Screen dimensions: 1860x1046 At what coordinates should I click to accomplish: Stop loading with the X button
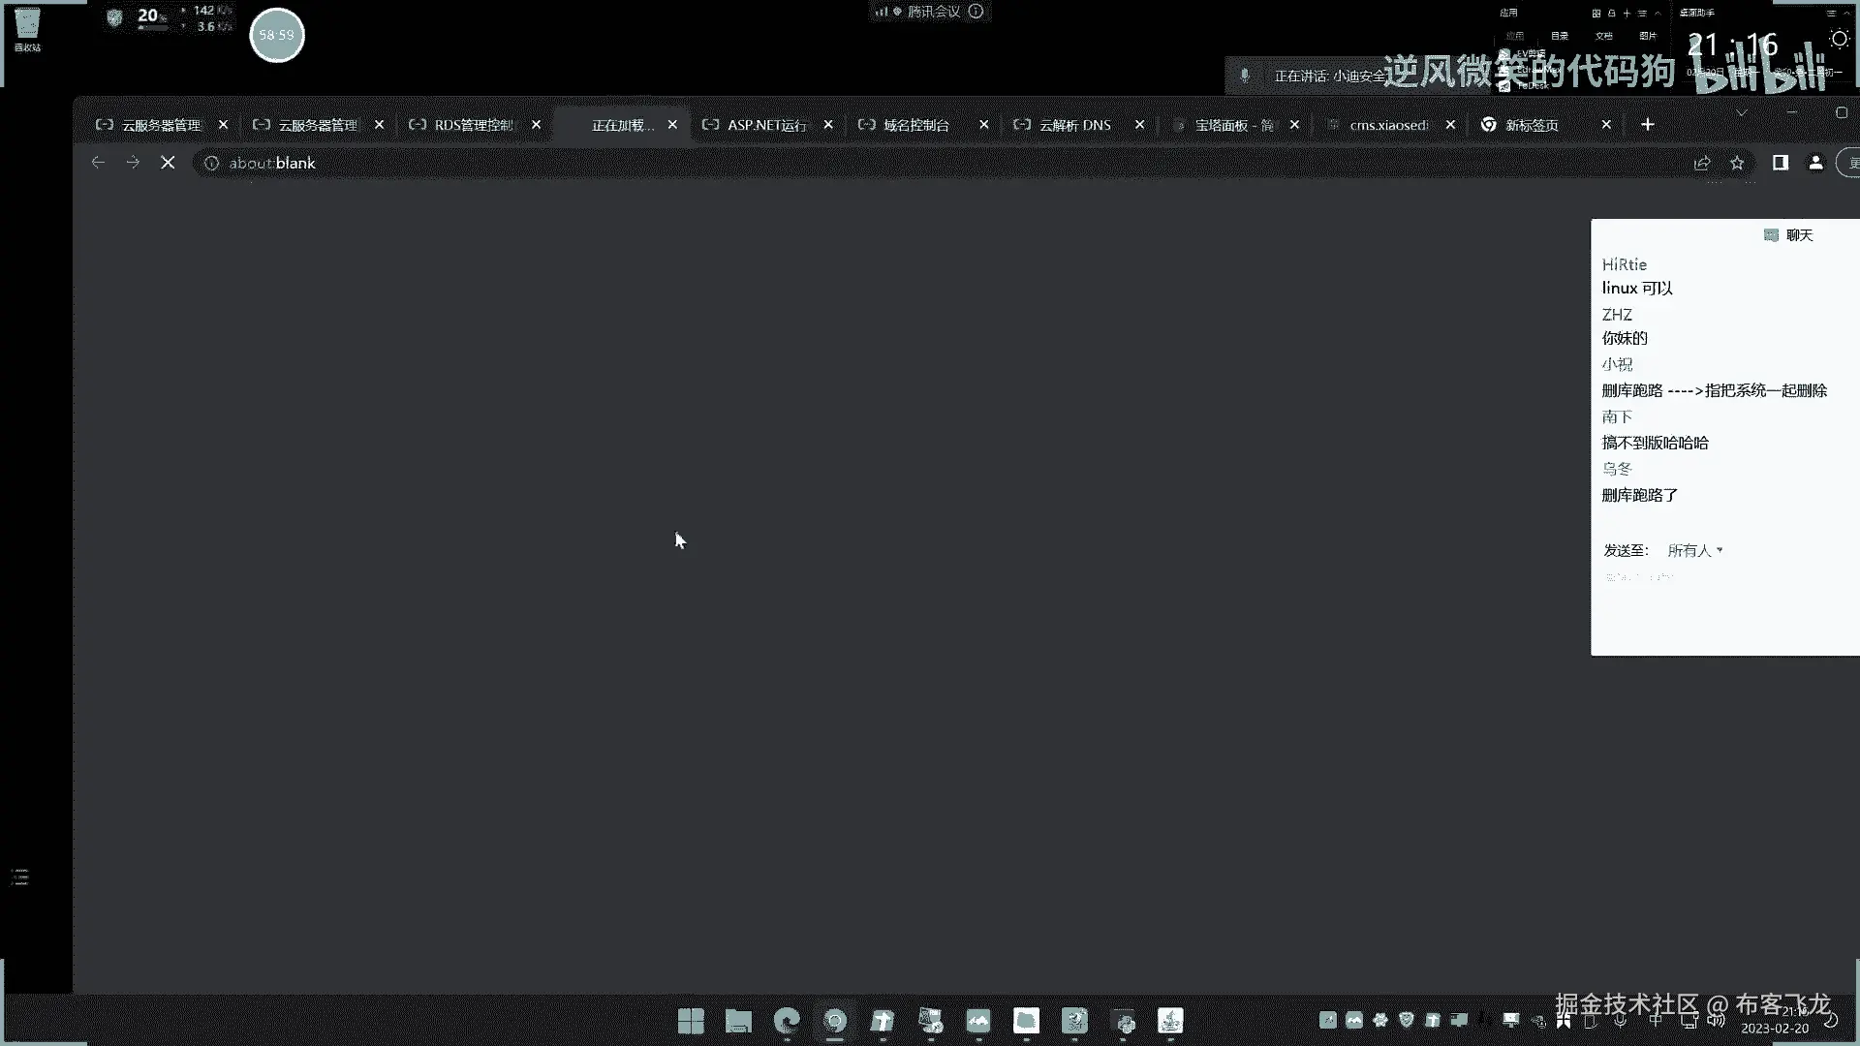click(168, 163)
